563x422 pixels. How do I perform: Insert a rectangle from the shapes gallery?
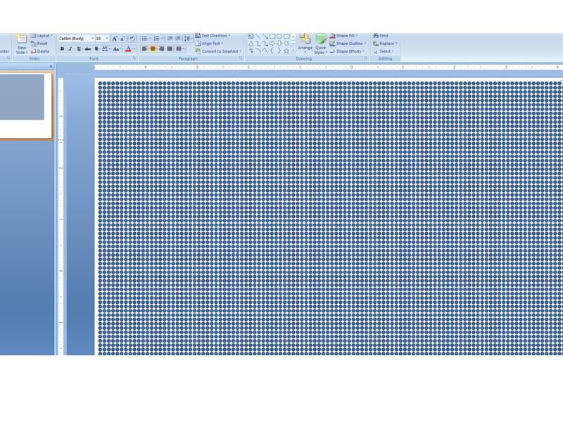click(273, 36)
